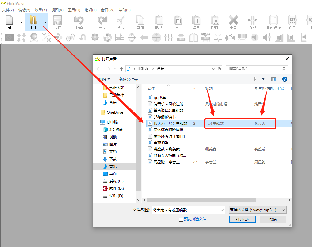312x247 pixels.
Task: Open the 文件(Z) menu
Action: [8, 10]
